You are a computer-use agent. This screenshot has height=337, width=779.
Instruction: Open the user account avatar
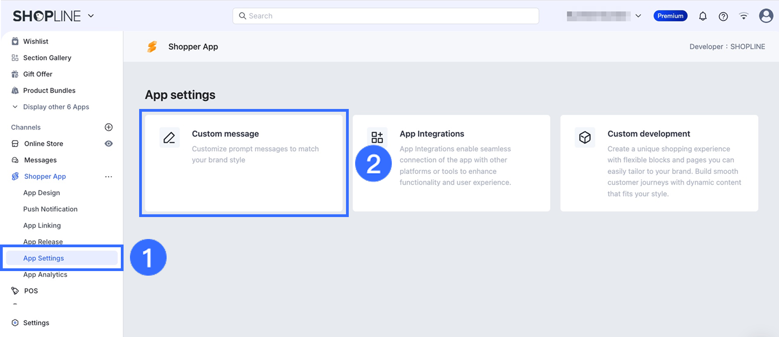click(766, 16)
